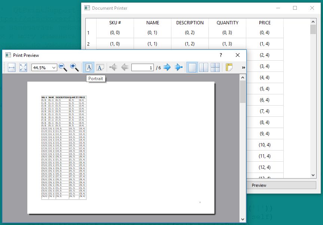Click the Print Preview window icon
This screenshot has width=323, height=225.
(x=8, y=55)
